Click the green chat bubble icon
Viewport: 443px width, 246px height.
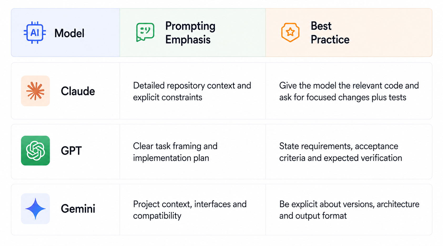[x=145, y=32]
